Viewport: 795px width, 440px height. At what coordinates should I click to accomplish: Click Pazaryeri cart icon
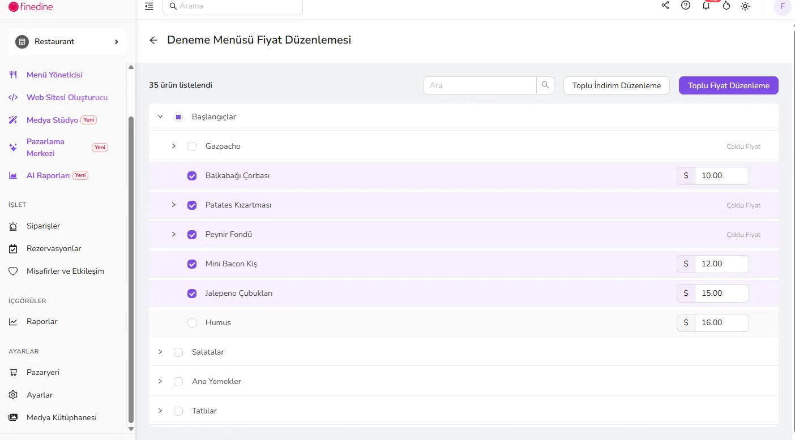coord(13,373)
